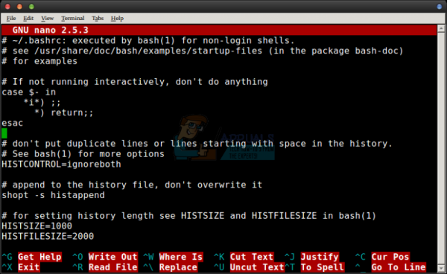Open the View menu
Viewport: 447px width, 274px height.
click(x=48, y=18)
